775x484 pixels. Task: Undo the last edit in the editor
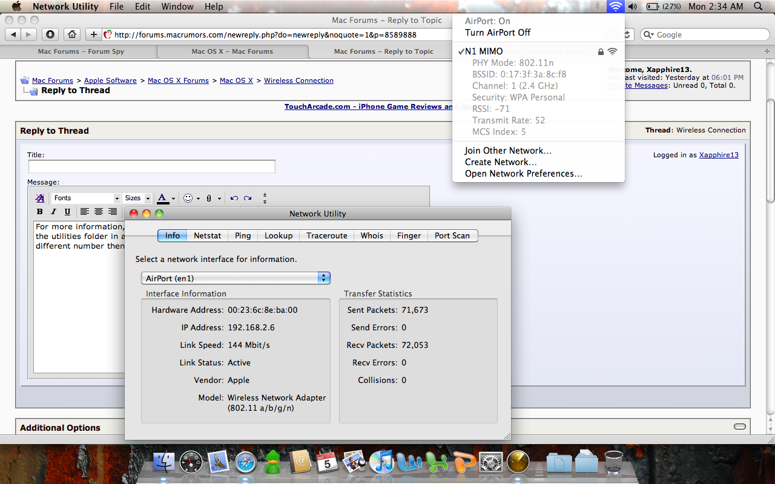234,198
